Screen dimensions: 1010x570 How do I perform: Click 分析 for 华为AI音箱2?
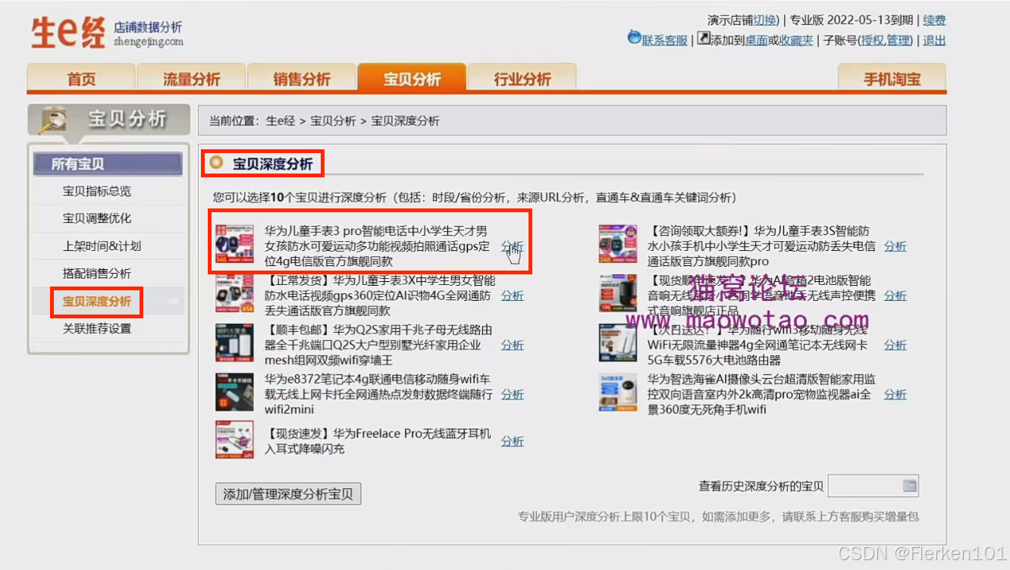pos(896,296)
